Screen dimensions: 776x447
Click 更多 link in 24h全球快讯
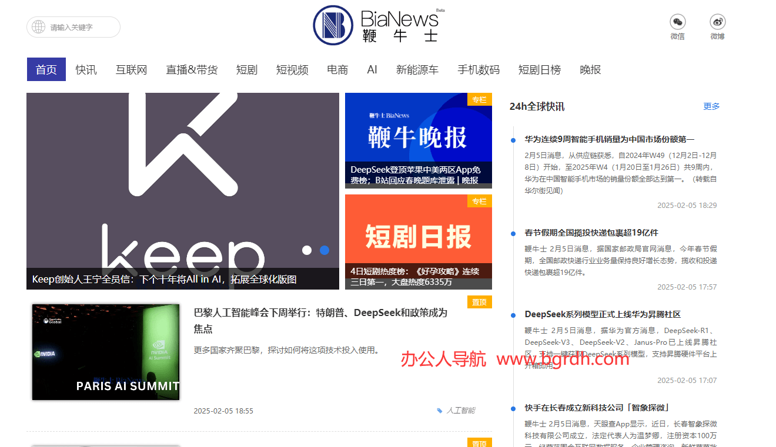coord(711,106)
